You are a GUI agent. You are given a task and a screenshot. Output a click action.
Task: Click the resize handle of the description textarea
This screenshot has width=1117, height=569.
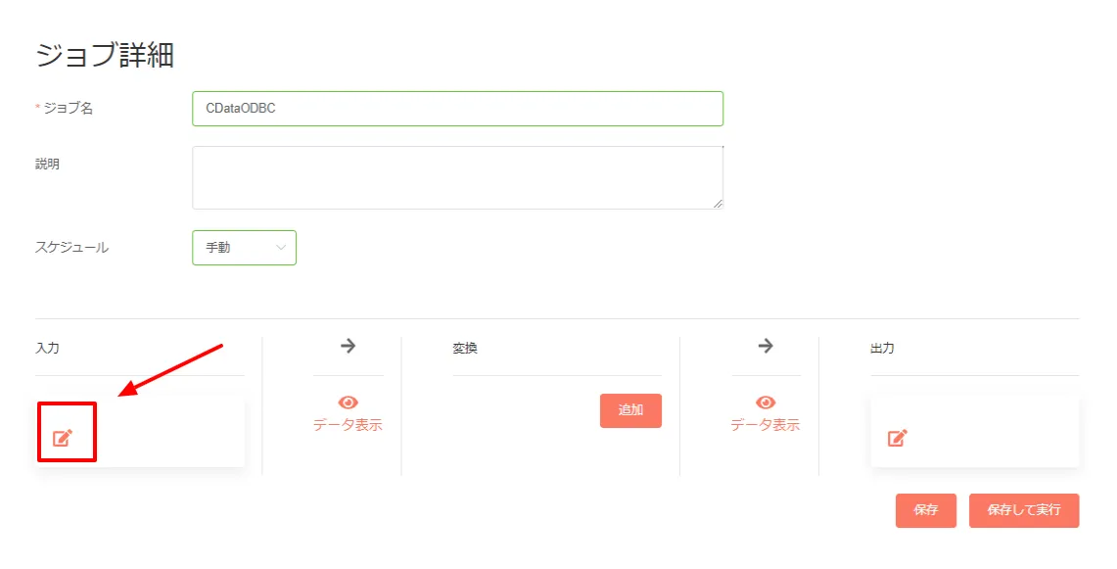720,204
